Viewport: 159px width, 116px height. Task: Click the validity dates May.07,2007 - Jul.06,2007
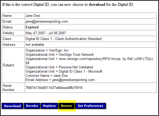coord(46,33)
